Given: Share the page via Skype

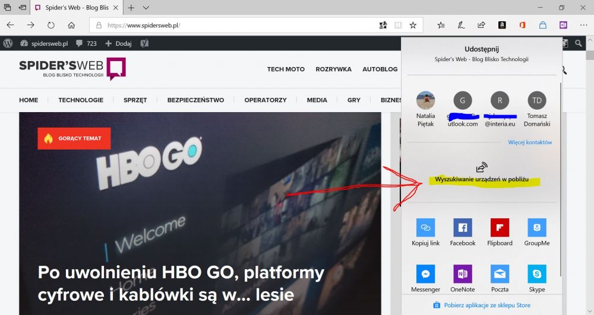Looking at the screenshot, I should (537, 279).
